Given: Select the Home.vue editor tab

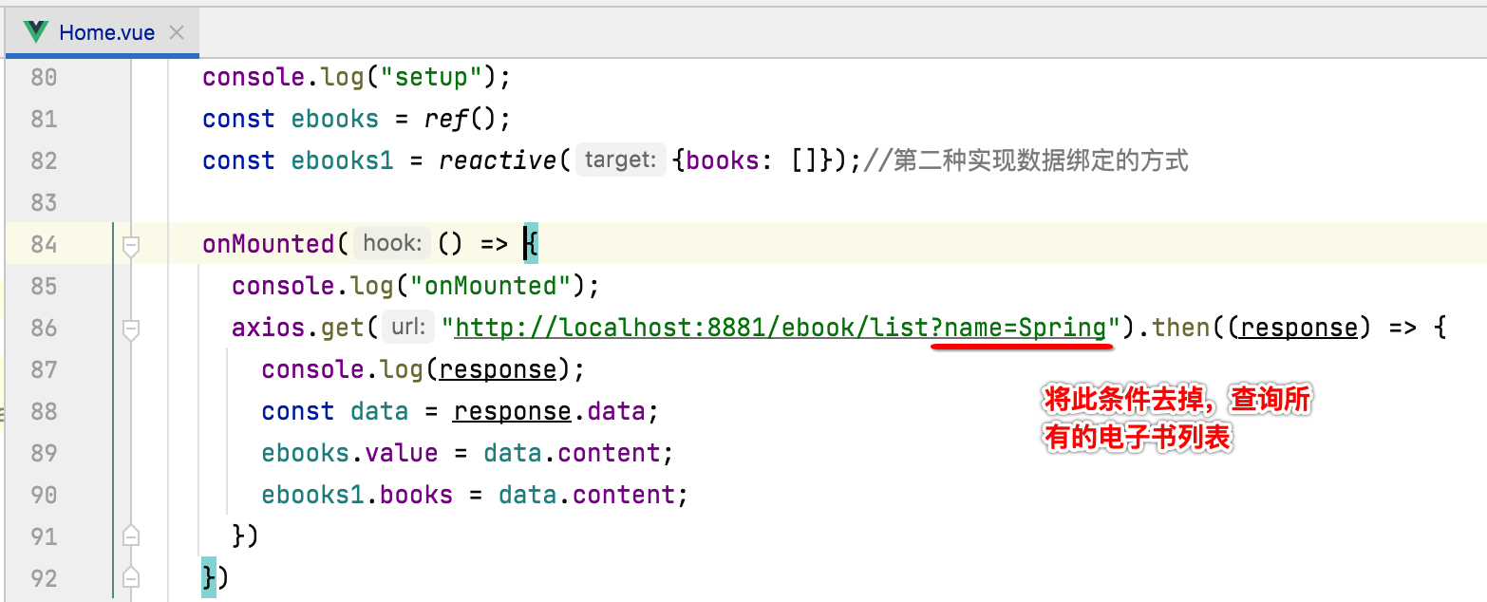Looking at the screenshot, I should click(102, 32).
